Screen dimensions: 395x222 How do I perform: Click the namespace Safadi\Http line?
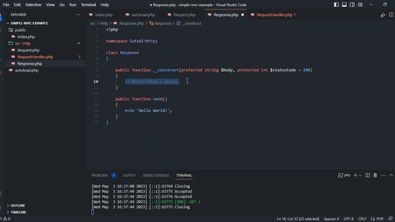point(131,41)
